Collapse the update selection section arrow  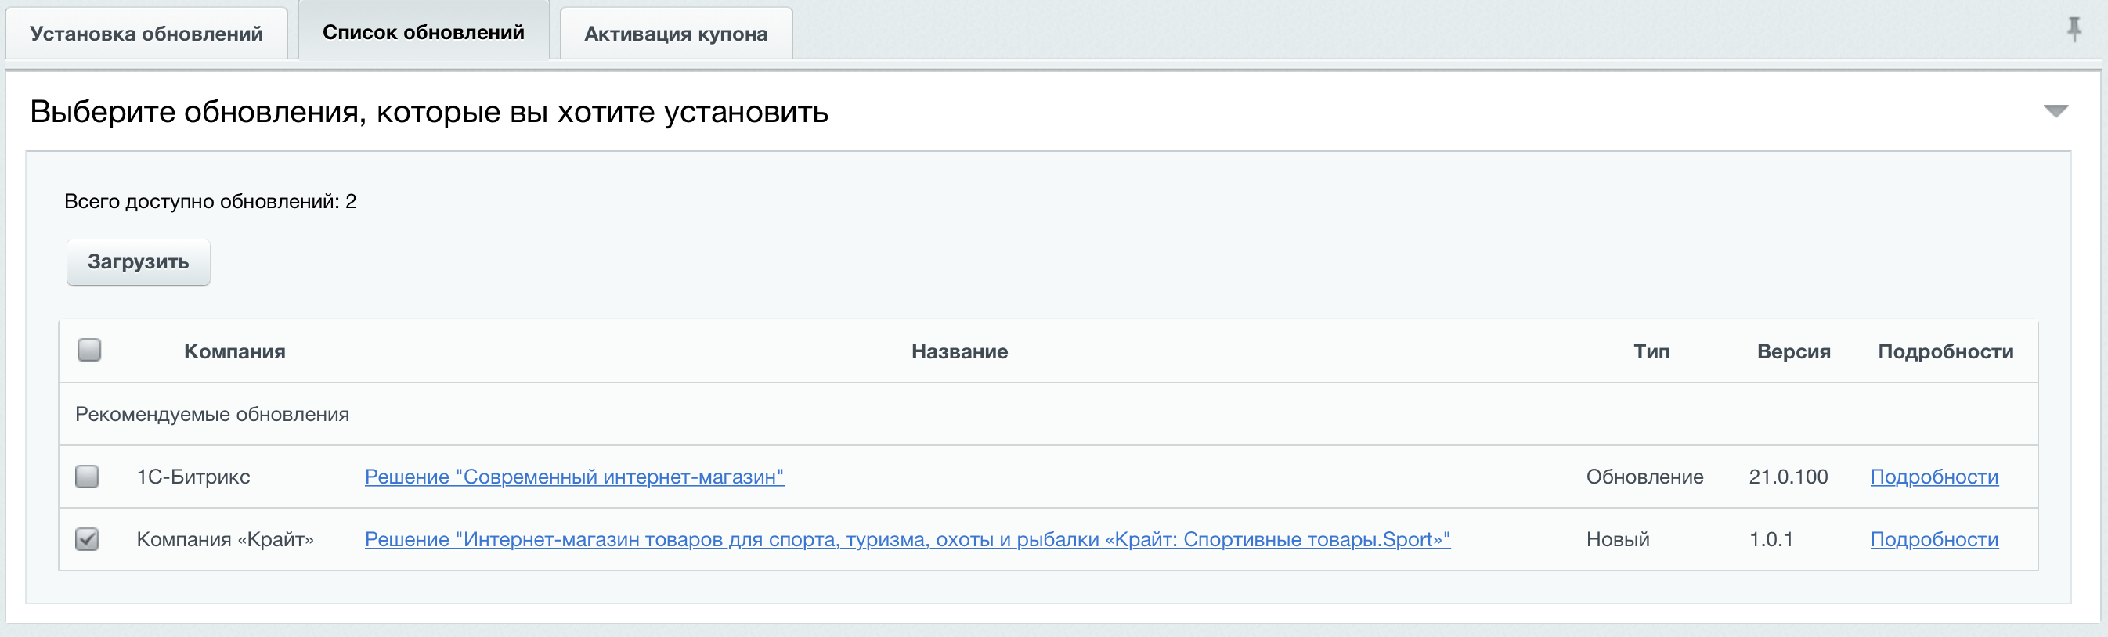click(x=2056, y=111)
